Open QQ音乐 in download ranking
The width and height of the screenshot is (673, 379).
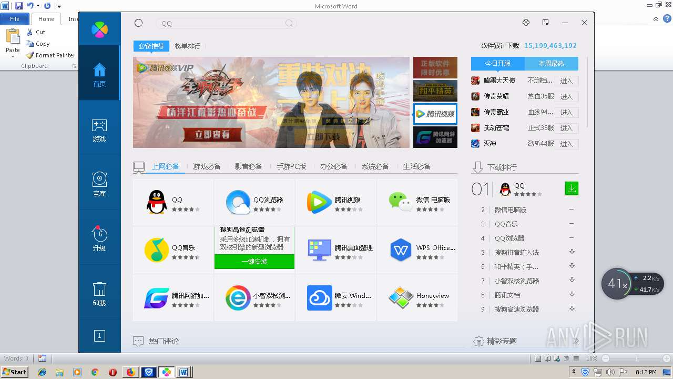tap(506, 224)
